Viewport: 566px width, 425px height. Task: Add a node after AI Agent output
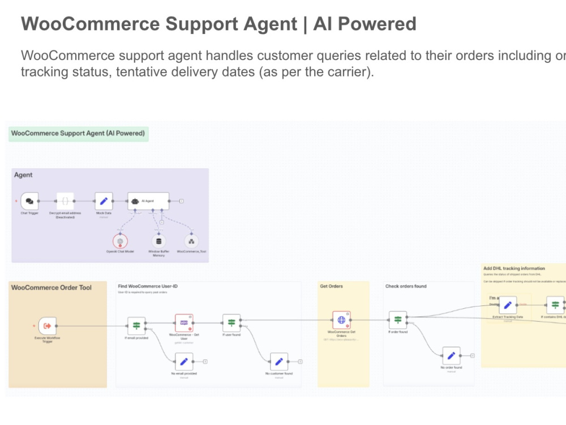[x=182, y=201]
